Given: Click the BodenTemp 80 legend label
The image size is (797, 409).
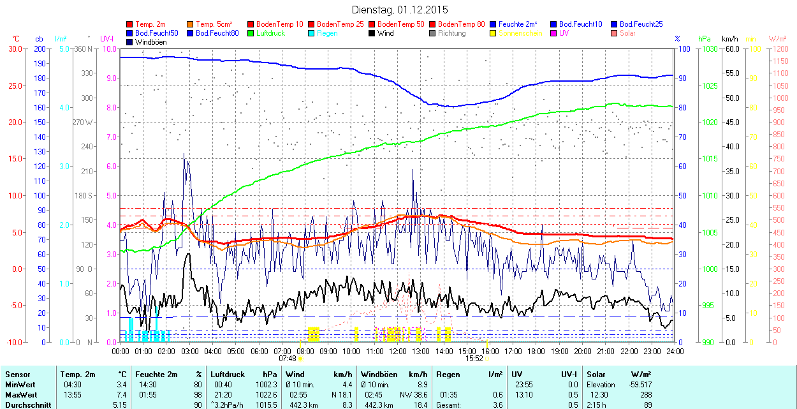Looking at the screenshot, I should pyautogui.click(x=461, y=24).
